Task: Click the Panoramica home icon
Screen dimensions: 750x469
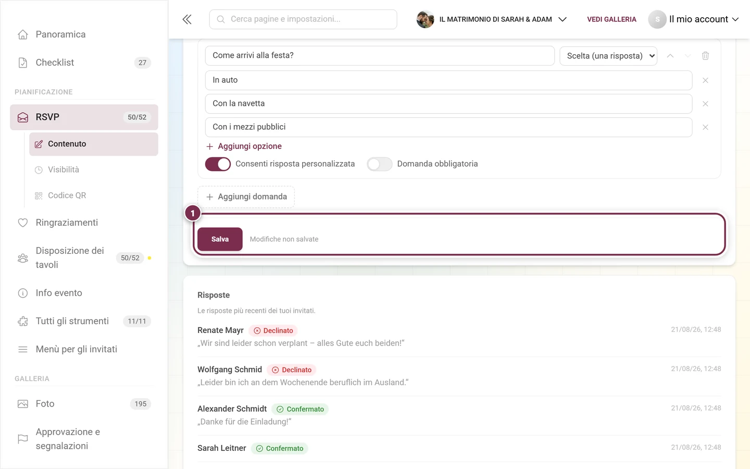Action: [23, 34]
